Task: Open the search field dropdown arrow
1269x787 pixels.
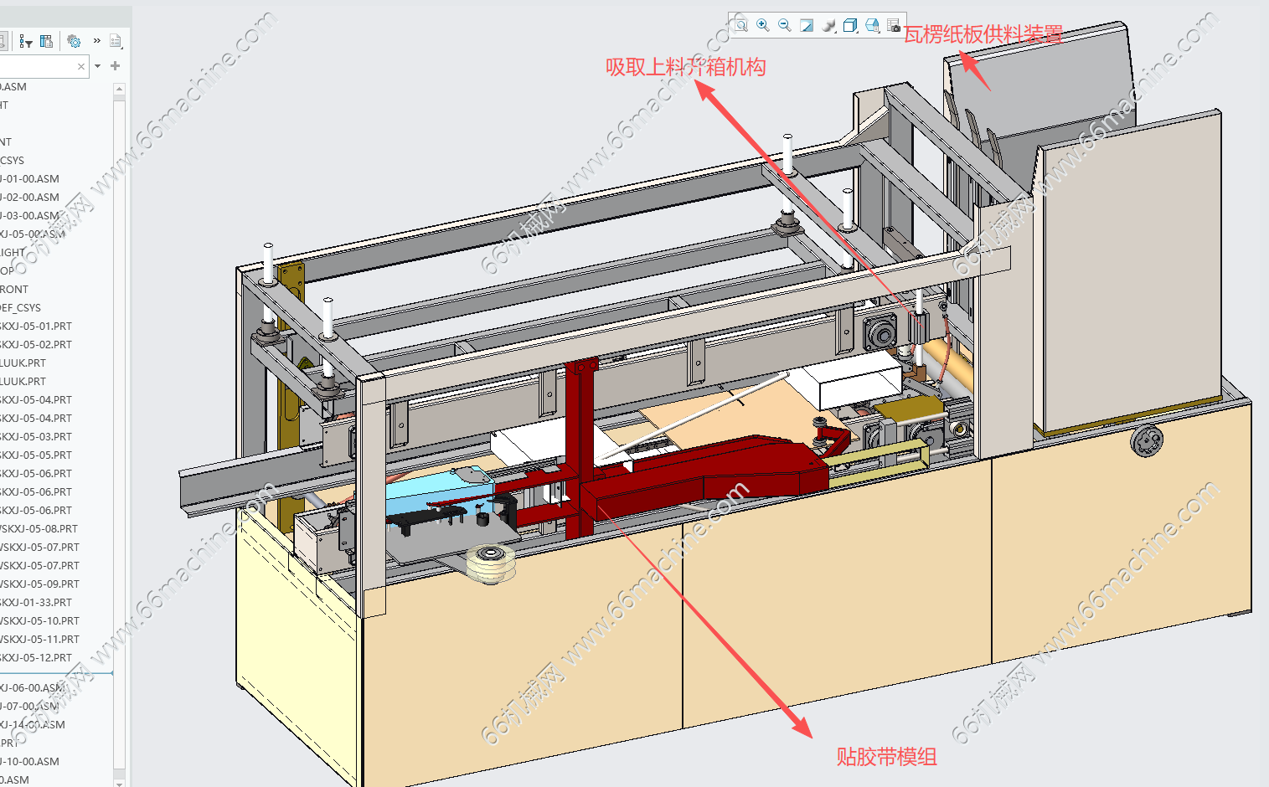Action: tap(98, 66)
